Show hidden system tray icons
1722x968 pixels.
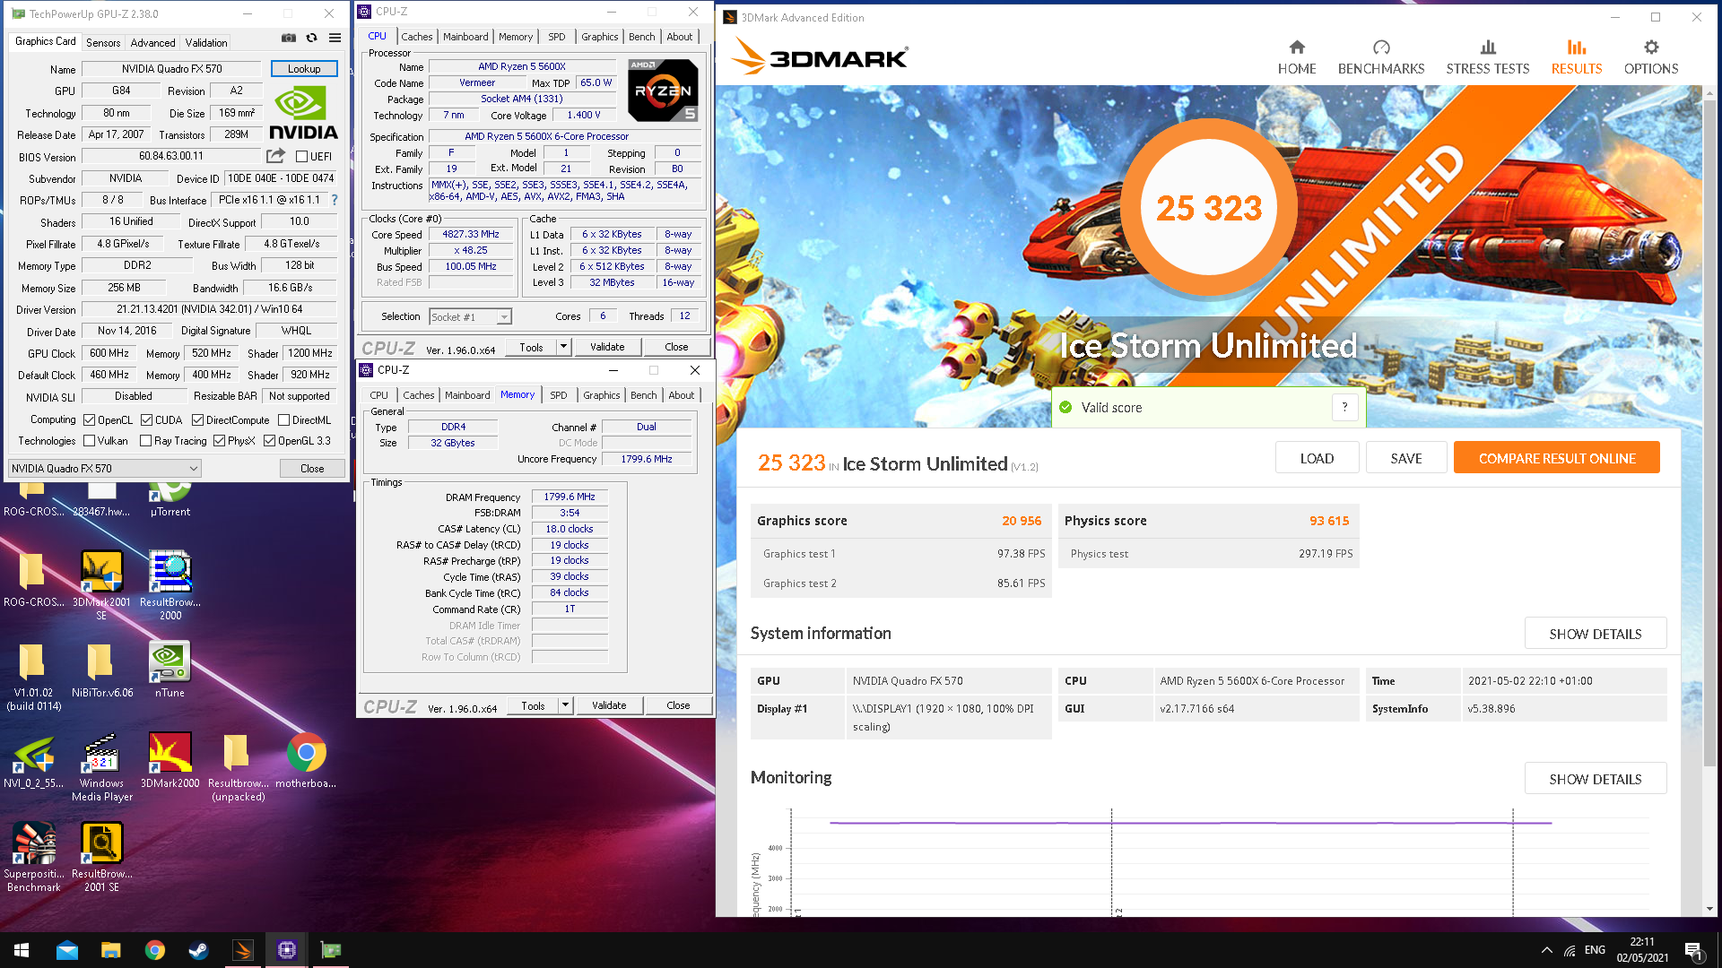pyautogui.click(x=1546, y=950)
